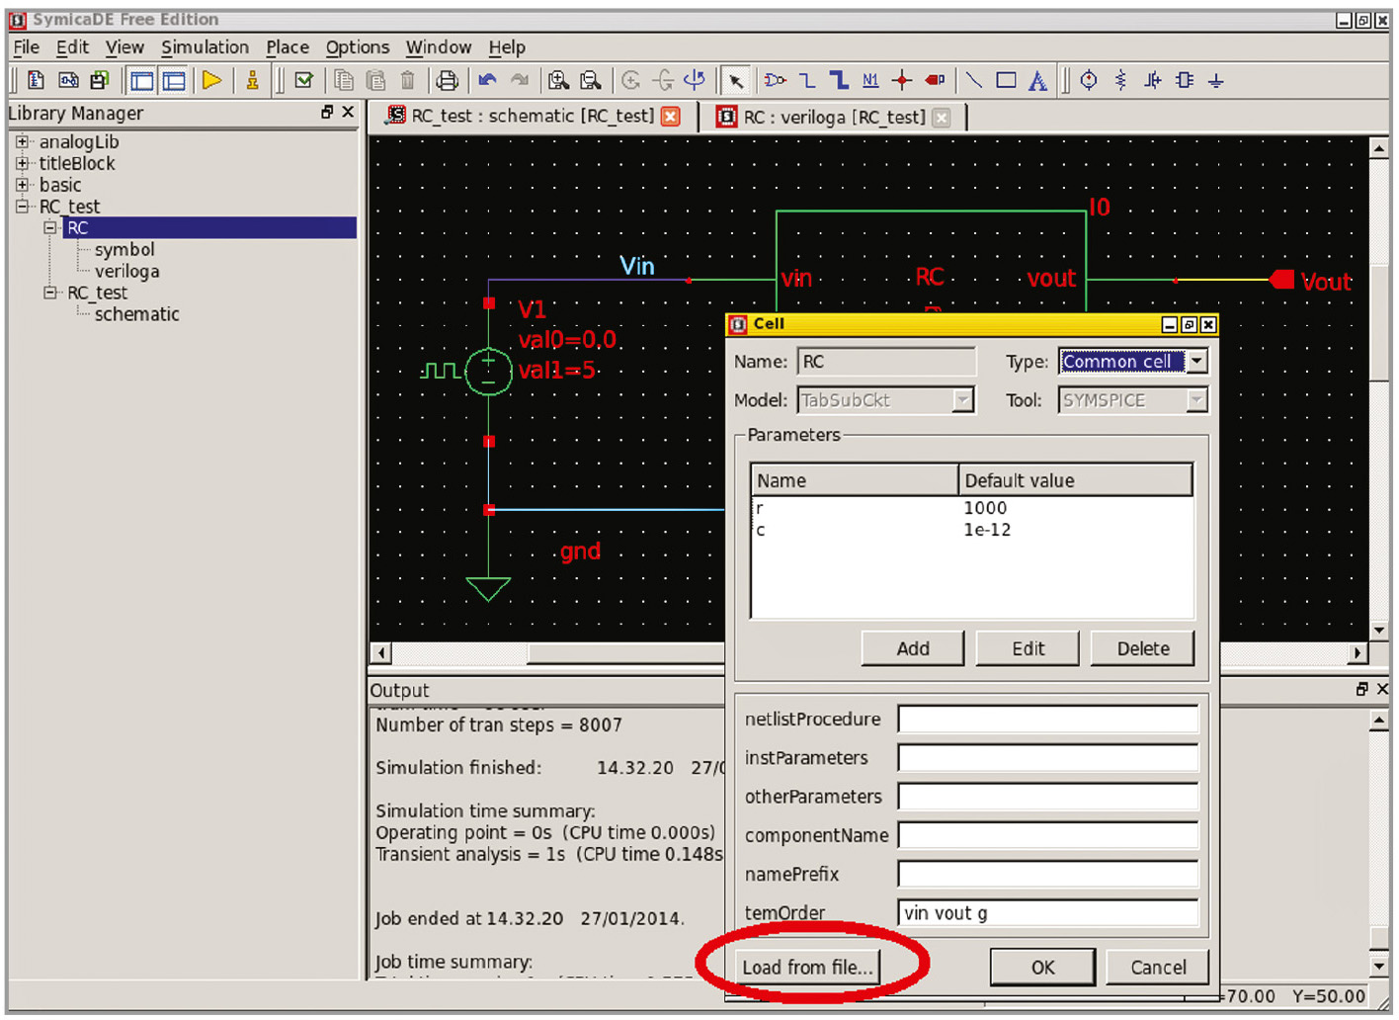1399x1020 pixels.
Task: Click the zoom in magnifier icon
Action: pyautogui.click(x=559, y=81)
